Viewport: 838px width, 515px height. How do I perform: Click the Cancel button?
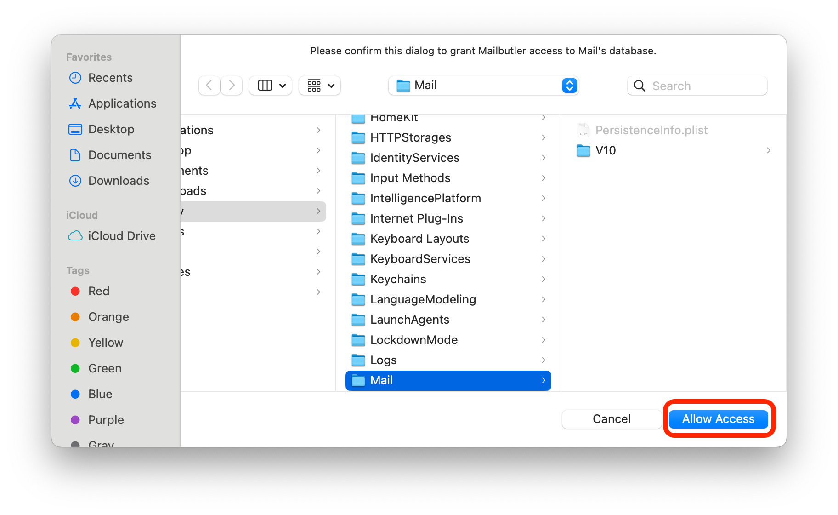click(612, 419)
